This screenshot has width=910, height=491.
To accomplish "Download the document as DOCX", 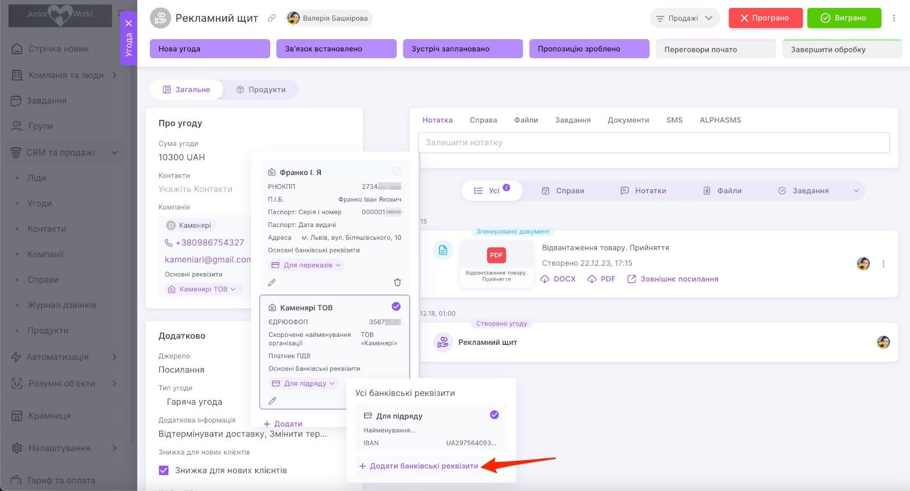I will pos(558,279).
